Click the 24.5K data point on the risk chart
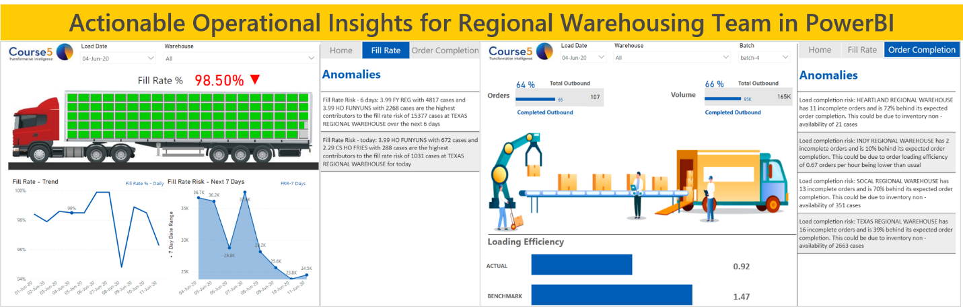Viewport: 963px width, 307px height. pos(307,274)
